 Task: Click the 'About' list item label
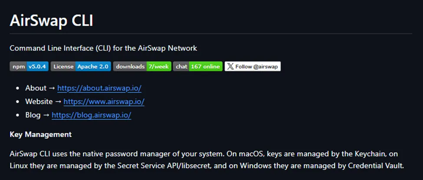click(36, 88)
